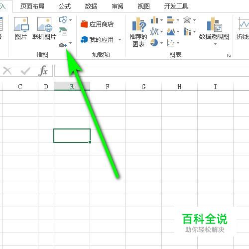Insert a SmartArt graphic
The width and height of the screenshot is (249, 249).
[x=63, y=31]
